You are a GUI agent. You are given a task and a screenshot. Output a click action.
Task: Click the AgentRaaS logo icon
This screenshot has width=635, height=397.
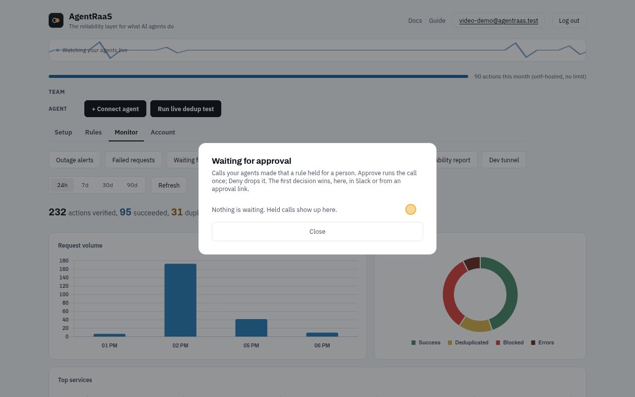56,20
